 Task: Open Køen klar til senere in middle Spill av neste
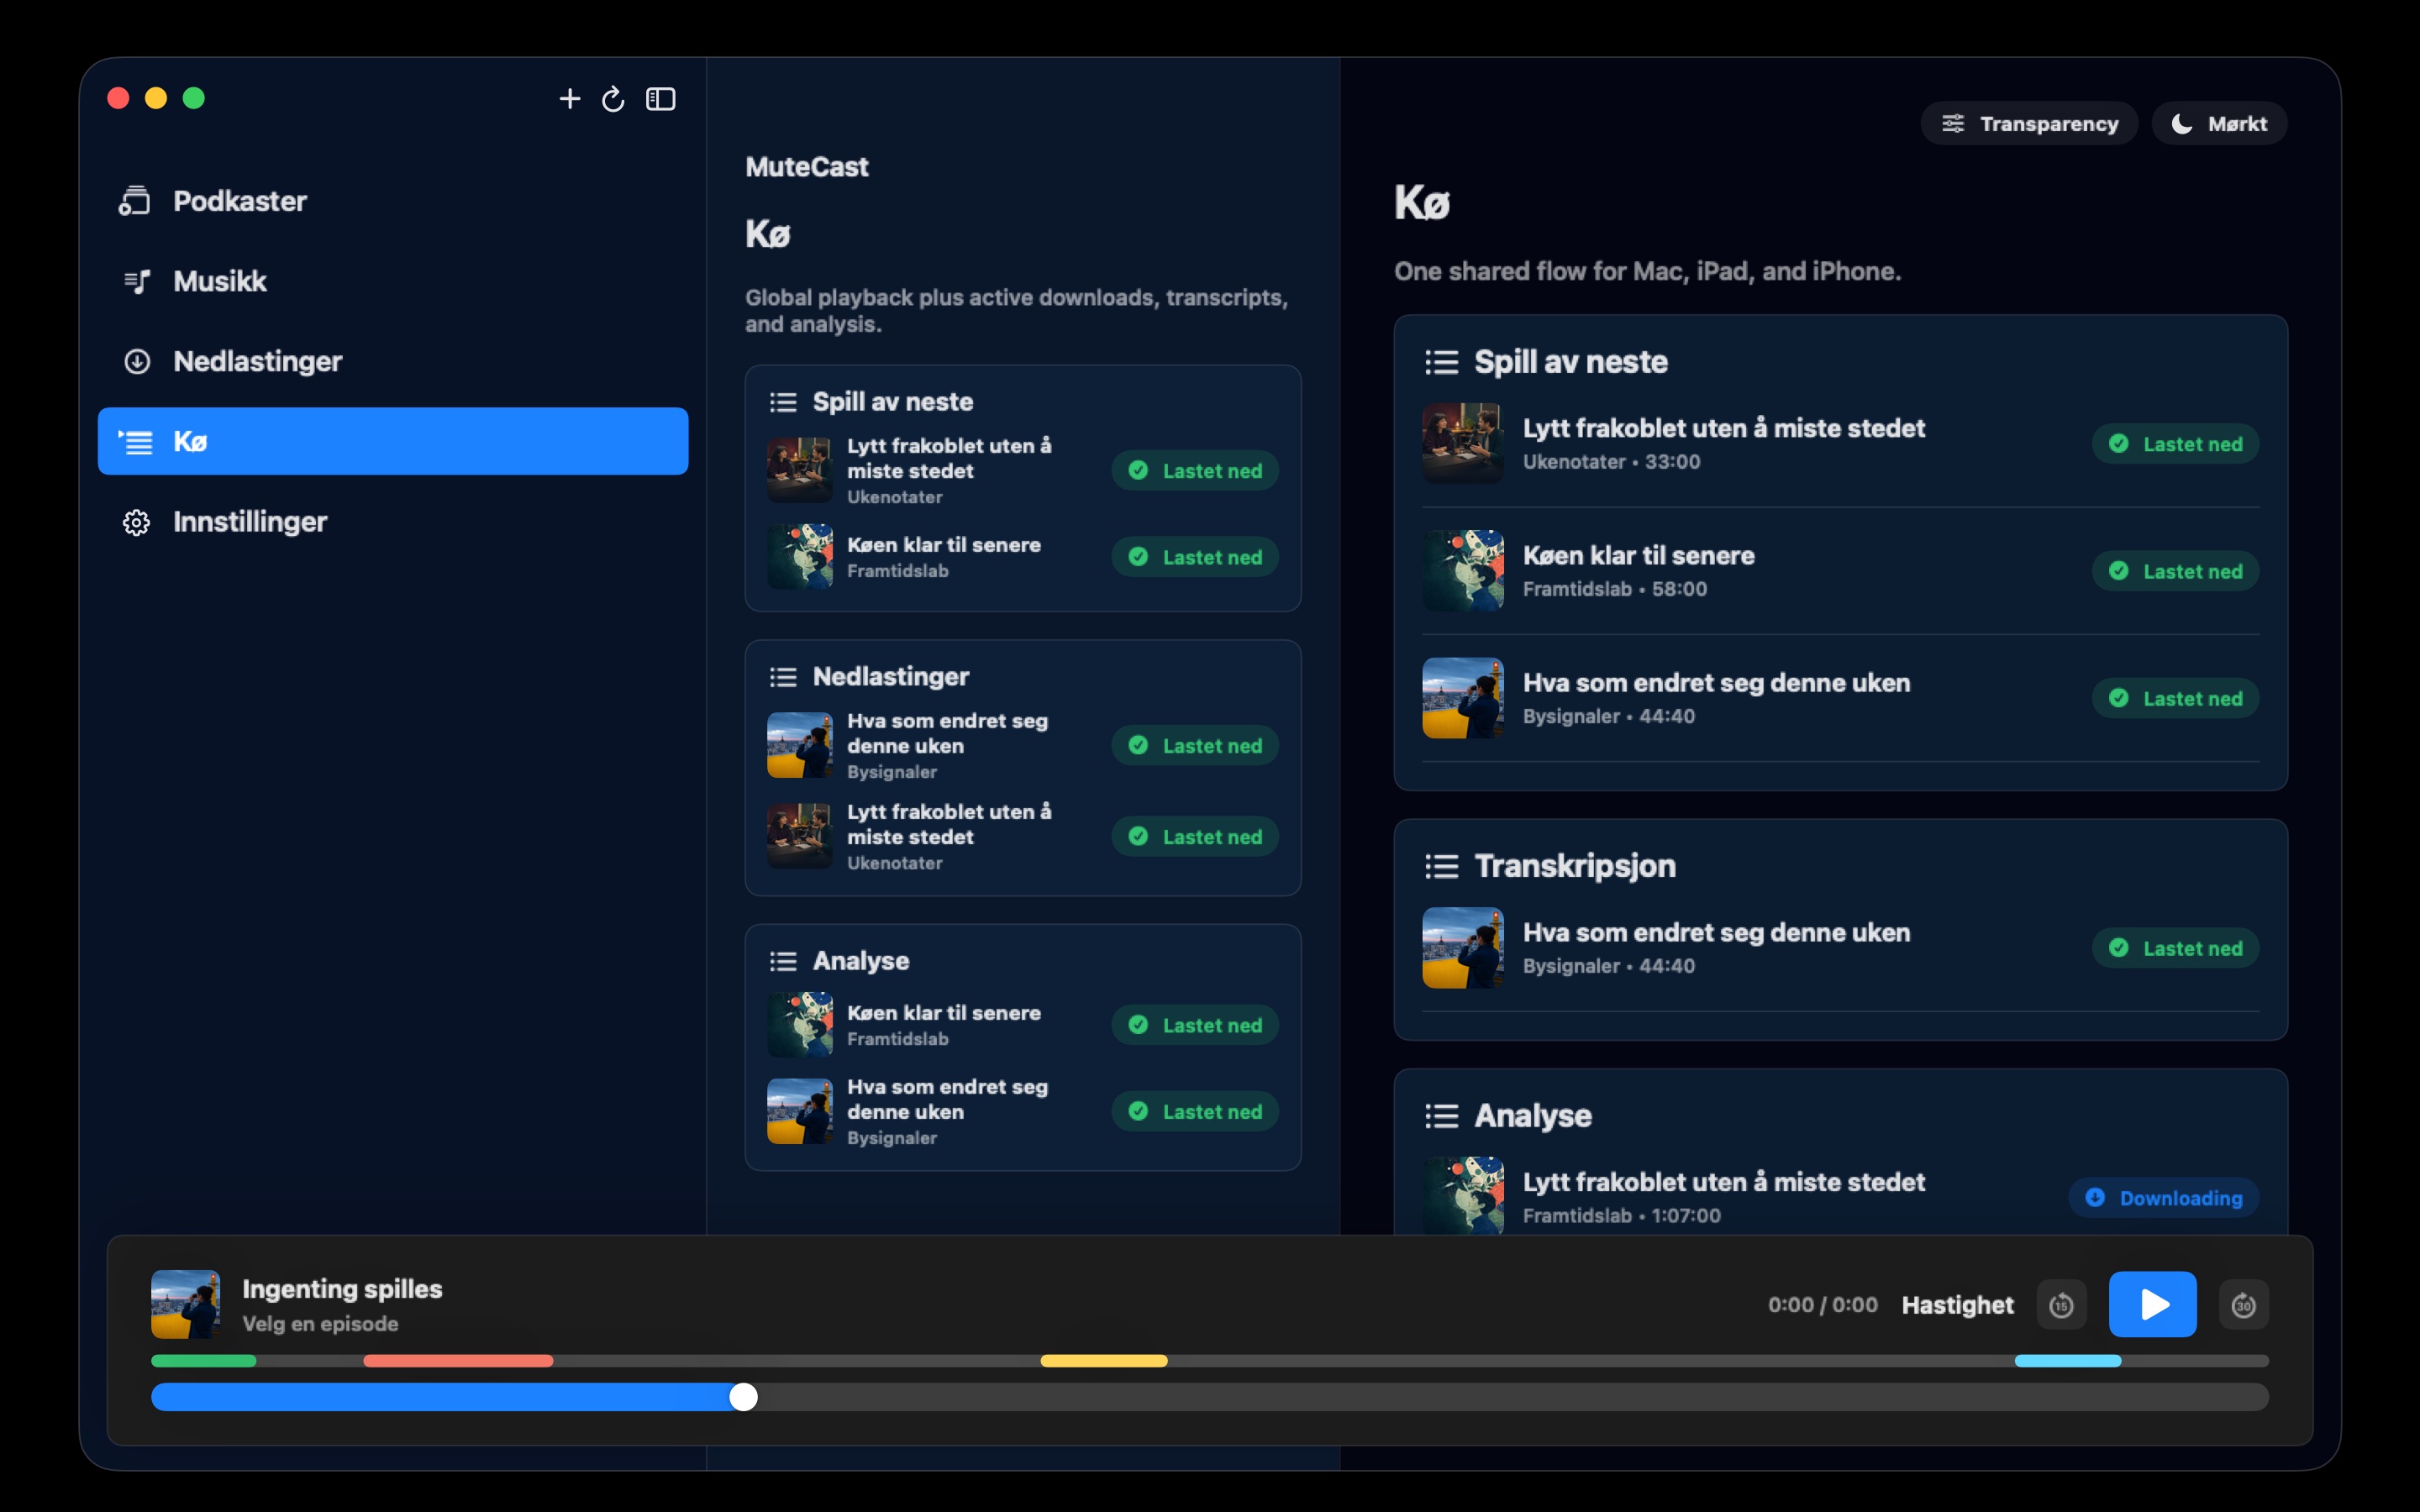[x=1022, y=557]
